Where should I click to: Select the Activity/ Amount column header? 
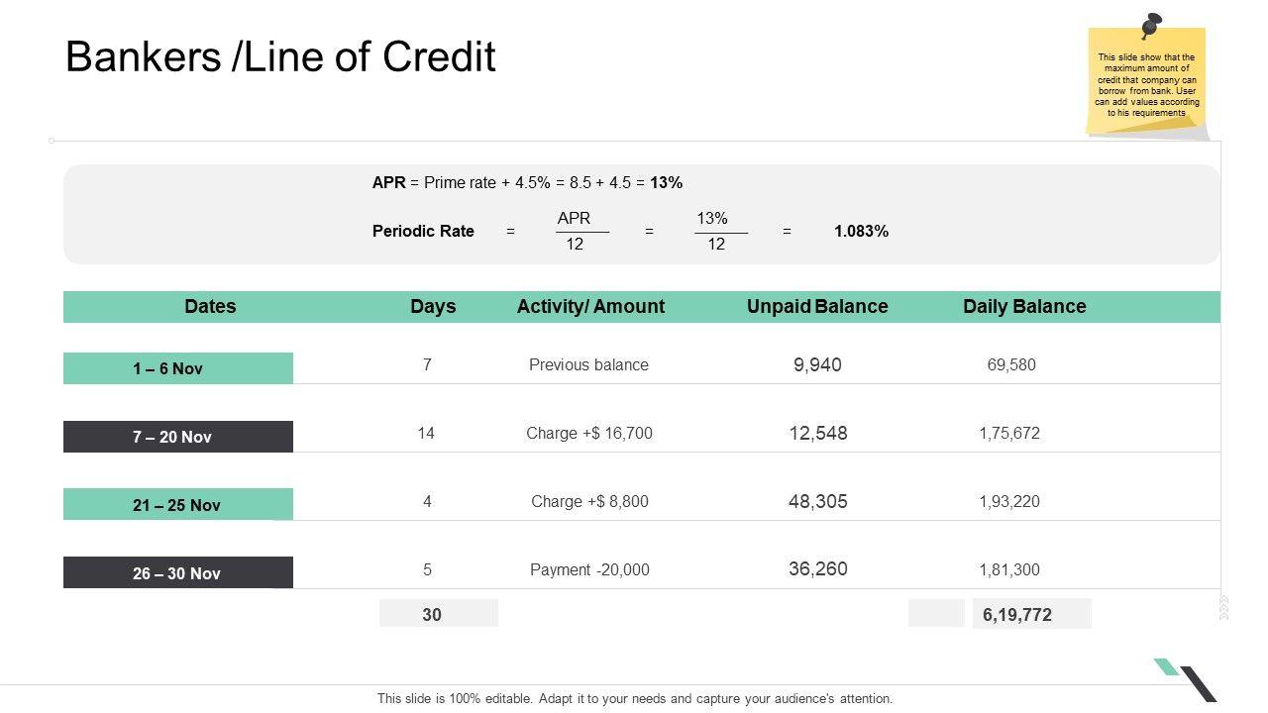point(590,307)
